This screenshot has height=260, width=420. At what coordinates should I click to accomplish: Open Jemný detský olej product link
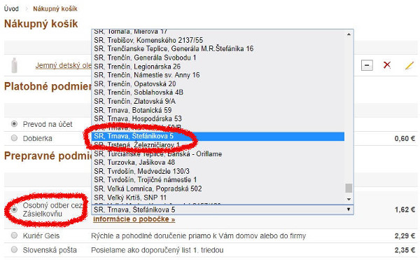(x=63, y=65)
